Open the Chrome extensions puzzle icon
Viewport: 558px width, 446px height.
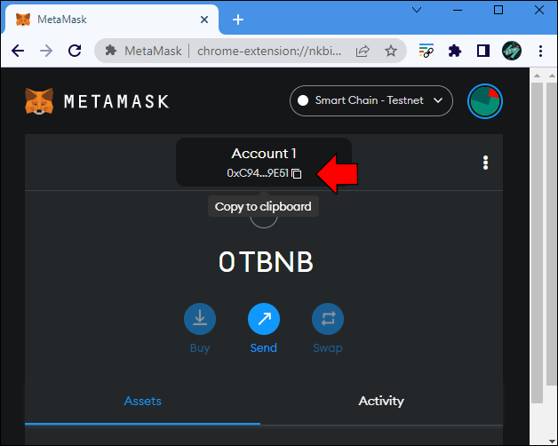point(456,51)
